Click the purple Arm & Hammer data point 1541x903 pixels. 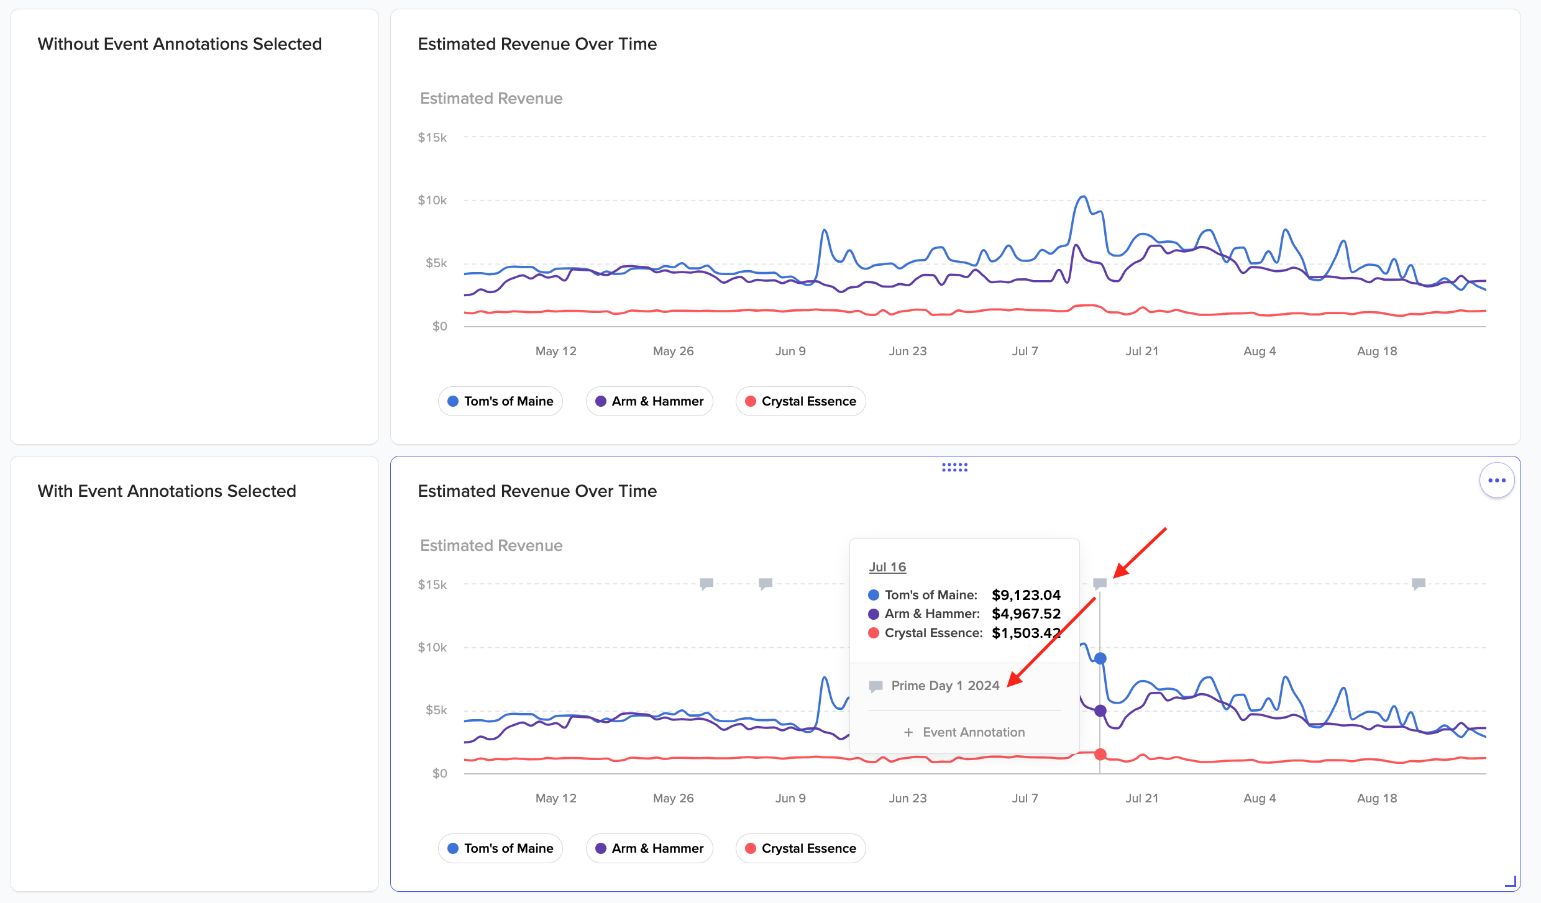coord(1100,710)
